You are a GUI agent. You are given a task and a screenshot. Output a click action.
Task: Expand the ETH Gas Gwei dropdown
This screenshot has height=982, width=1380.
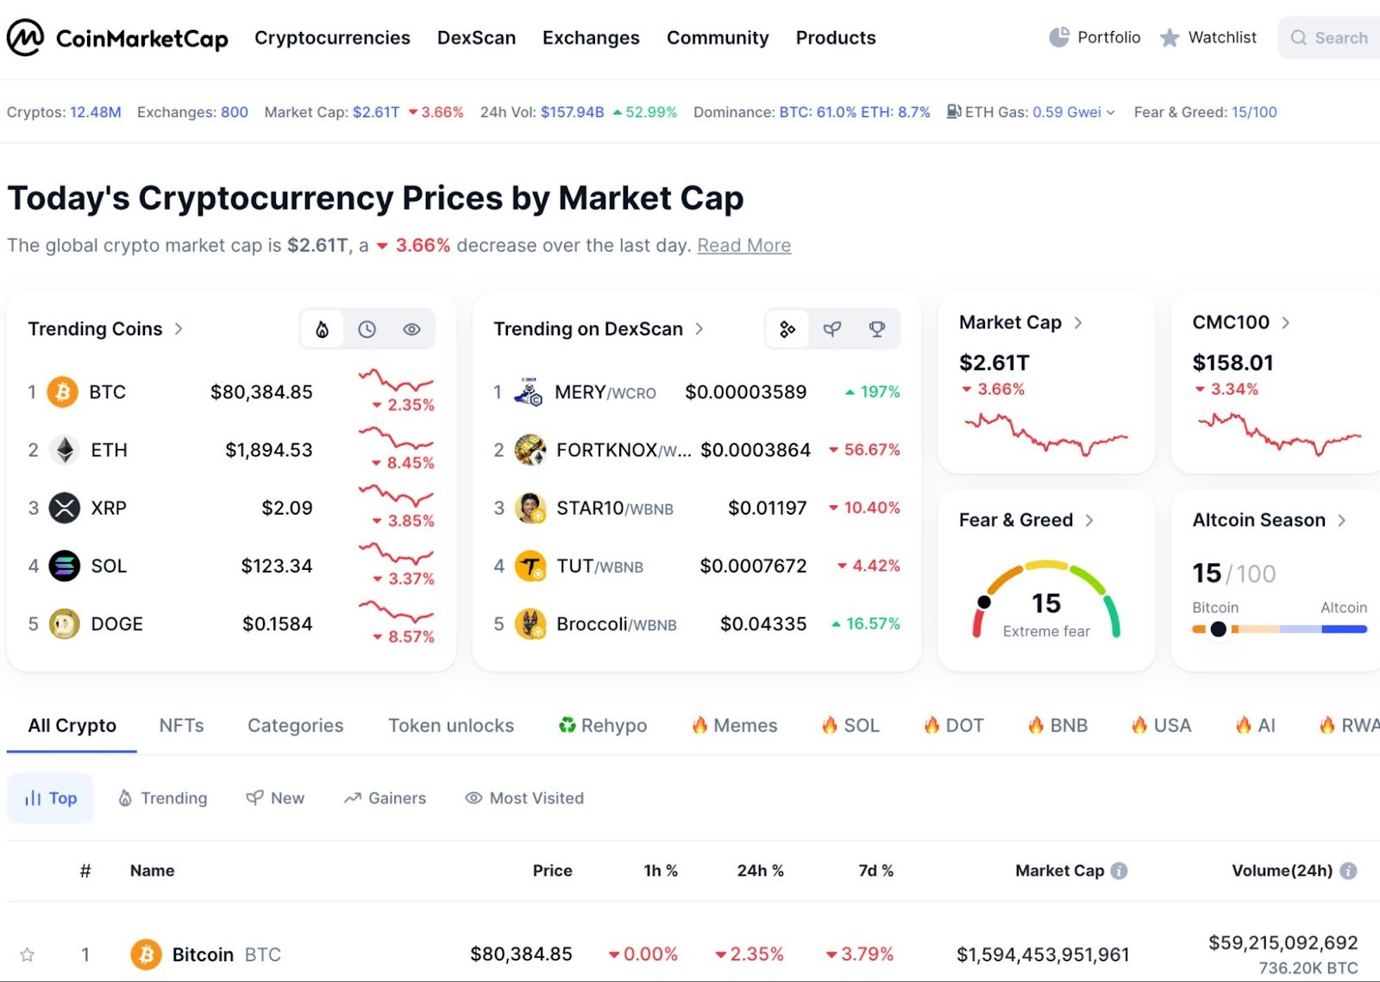point(1108,112)
